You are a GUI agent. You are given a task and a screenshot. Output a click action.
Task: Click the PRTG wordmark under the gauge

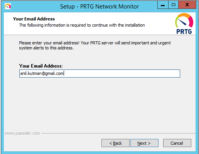(x=184, y=32)
